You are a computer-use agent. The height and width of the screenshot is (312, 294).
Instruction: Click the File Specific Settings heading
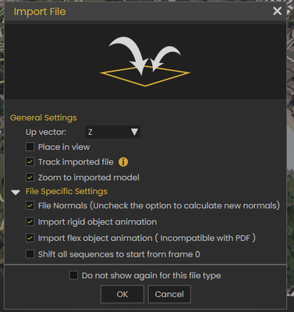[x=66, y=192]
